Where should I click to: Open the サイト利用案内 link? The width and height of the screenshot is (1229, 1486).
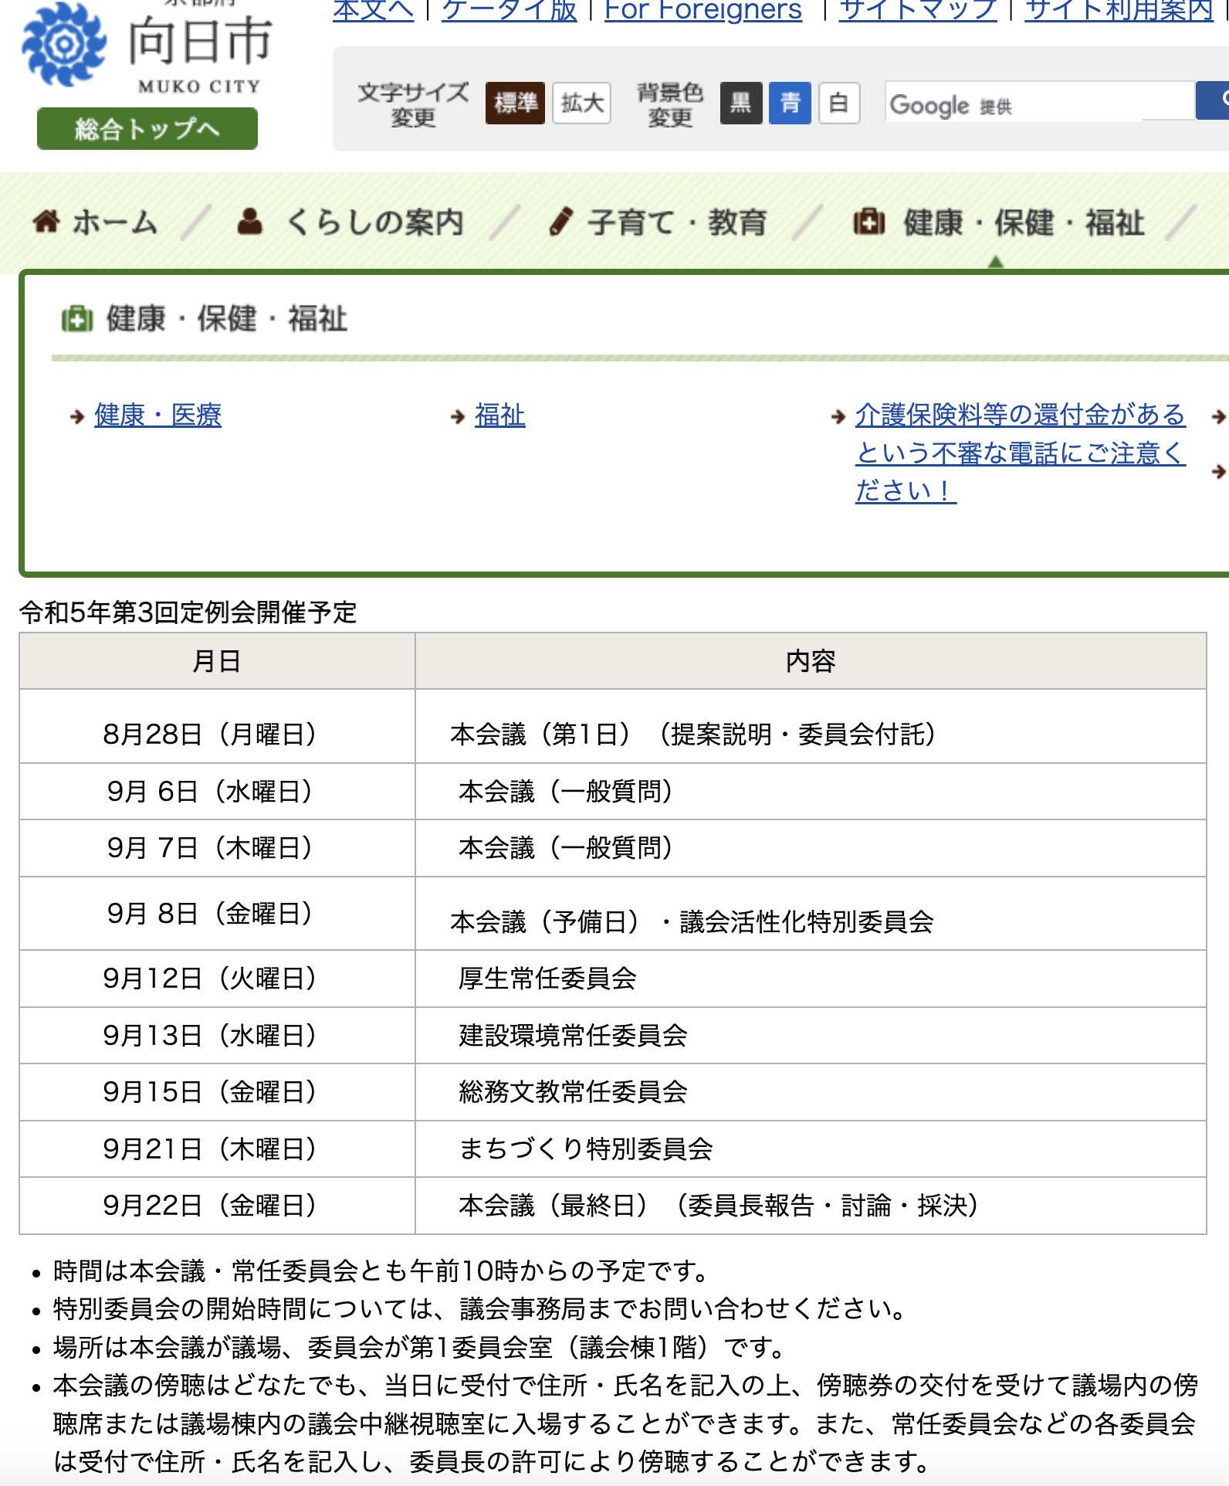click(1119, 11)
